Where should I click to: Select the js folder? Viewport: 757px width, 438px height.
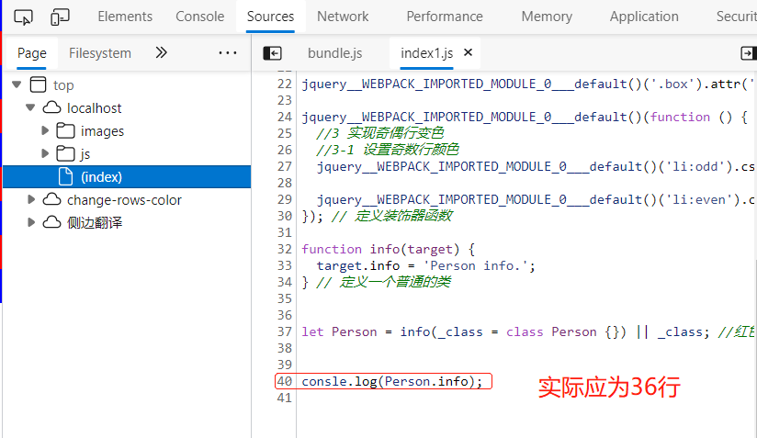tap(85, 154)
